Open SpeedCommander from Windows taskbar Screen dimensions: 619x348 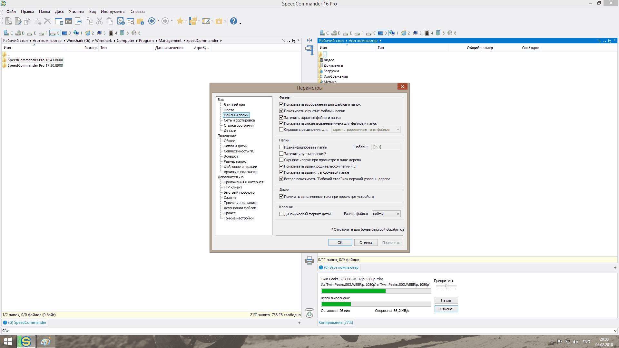26,342
